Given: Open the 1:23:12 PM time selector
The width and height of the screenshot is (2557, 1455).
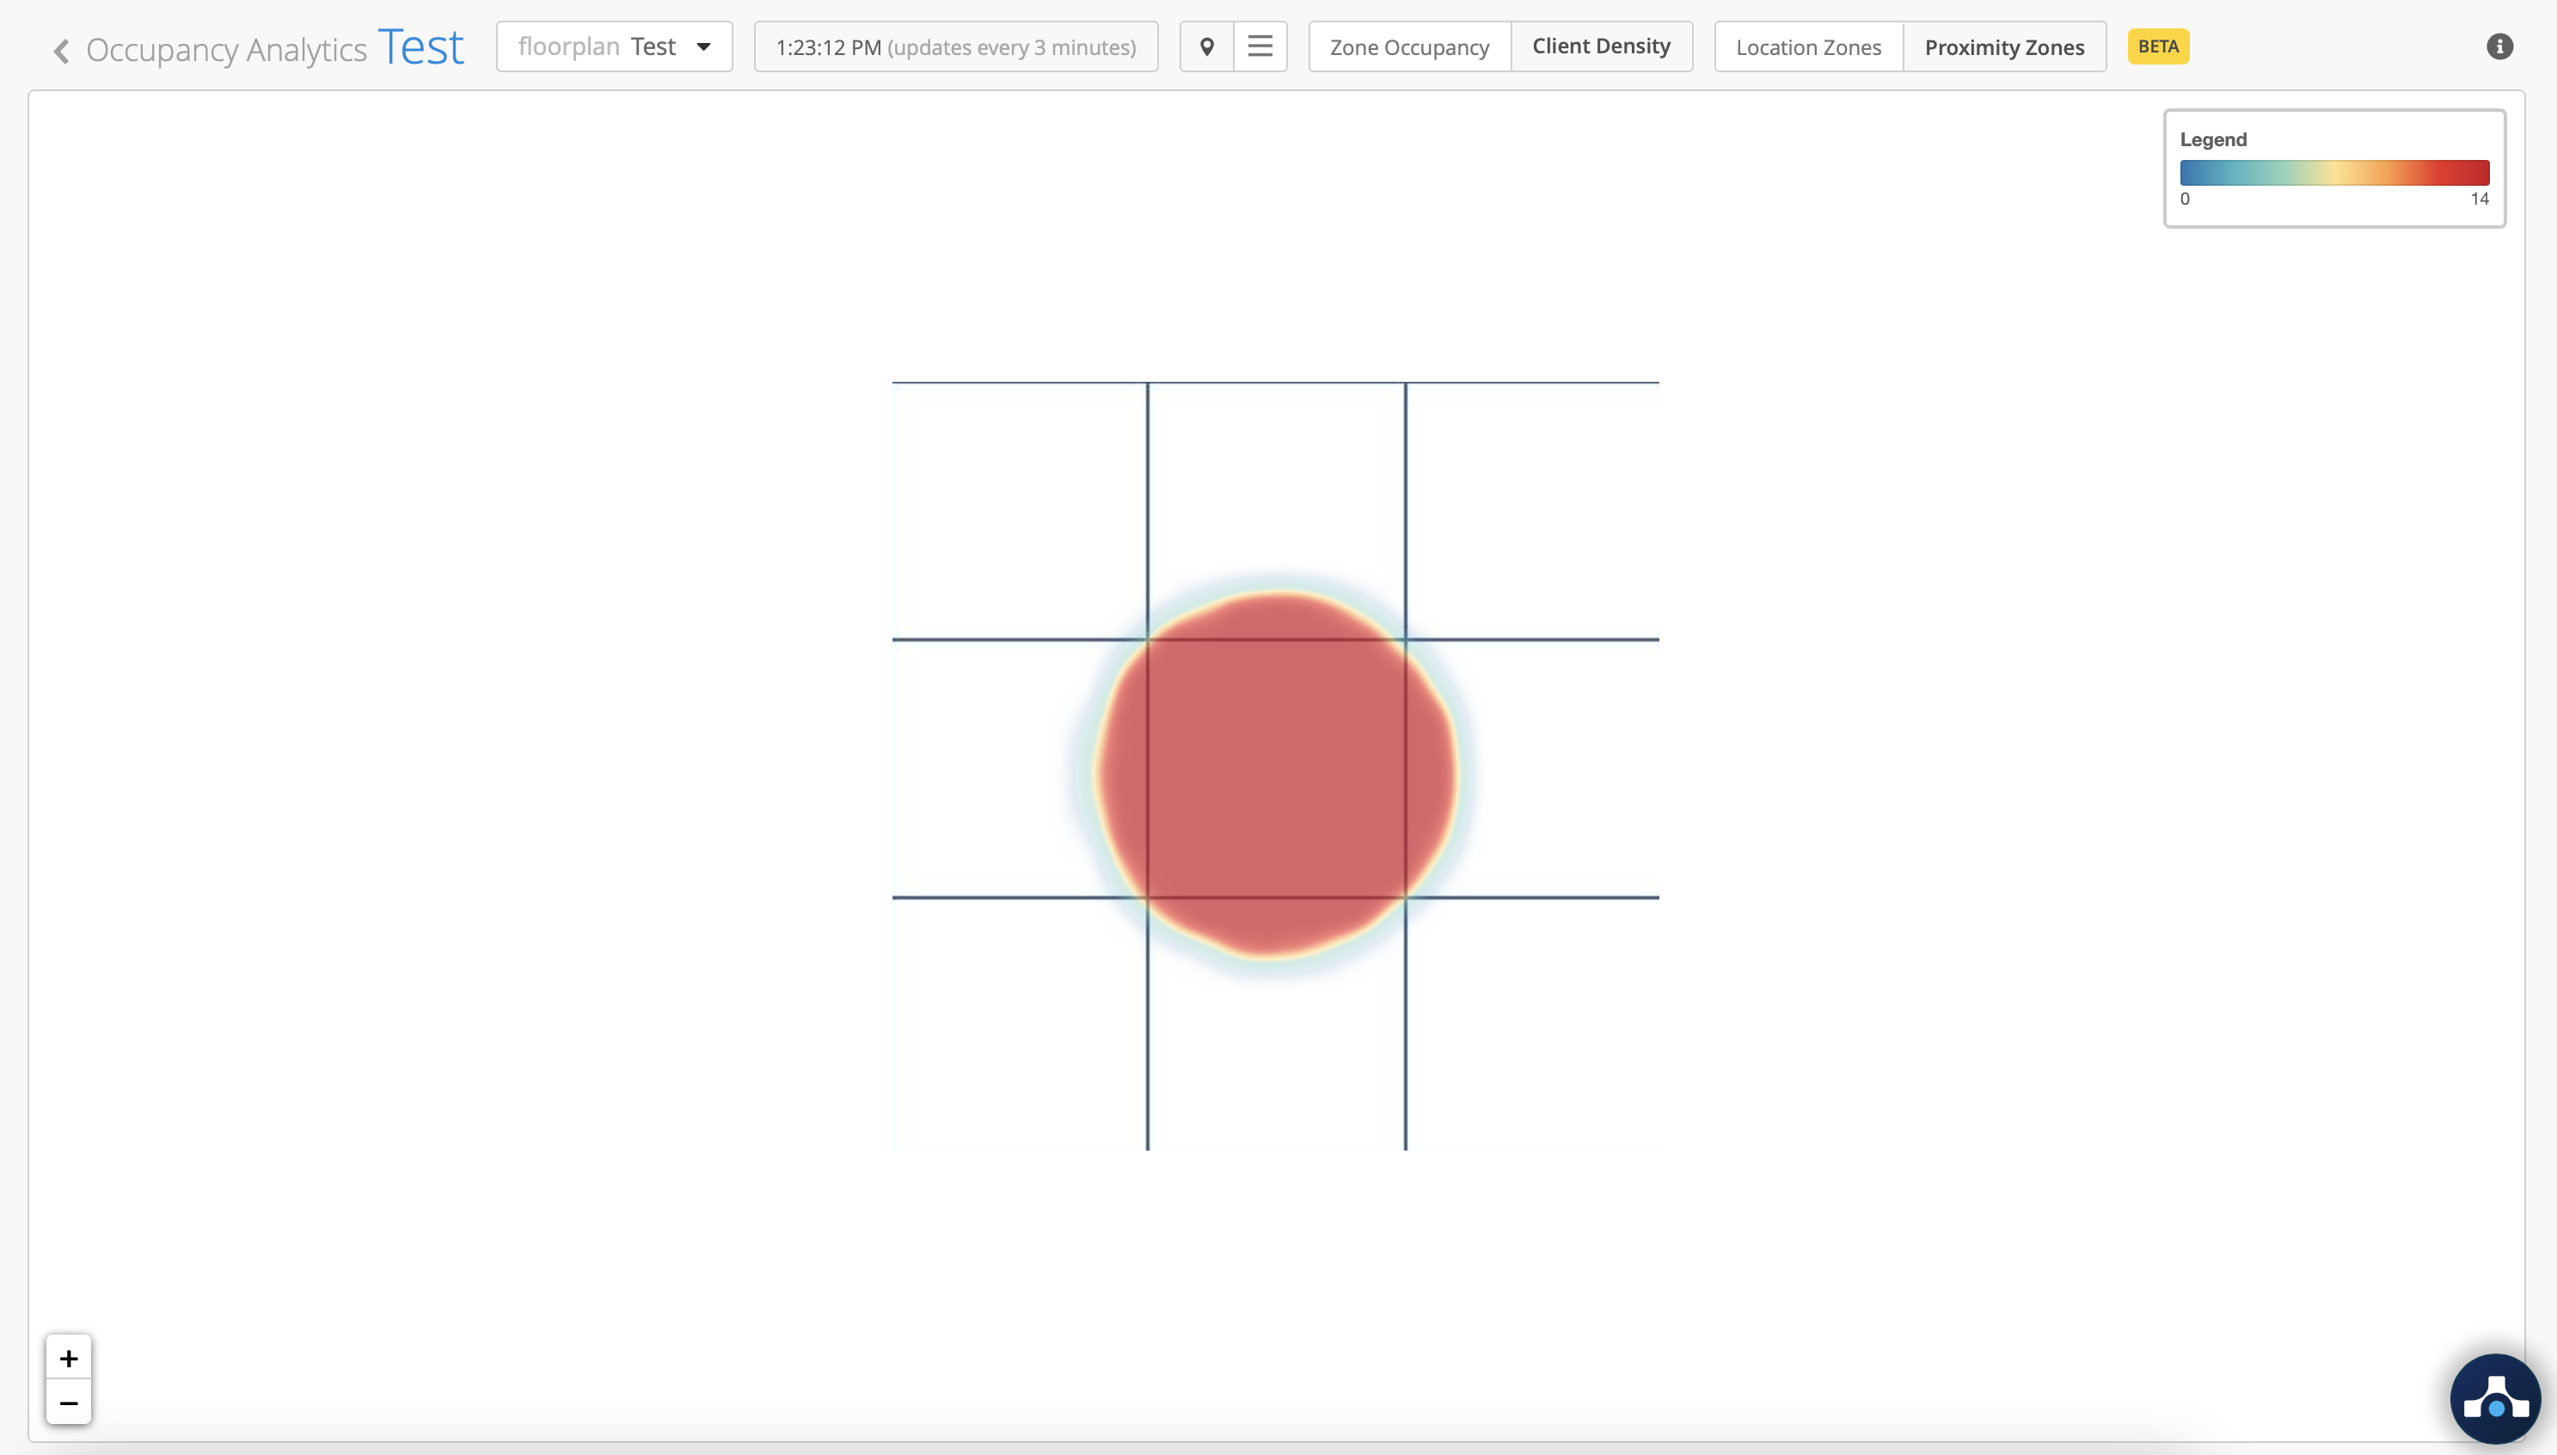Looking at the screenshot, I should pos(955,47).
